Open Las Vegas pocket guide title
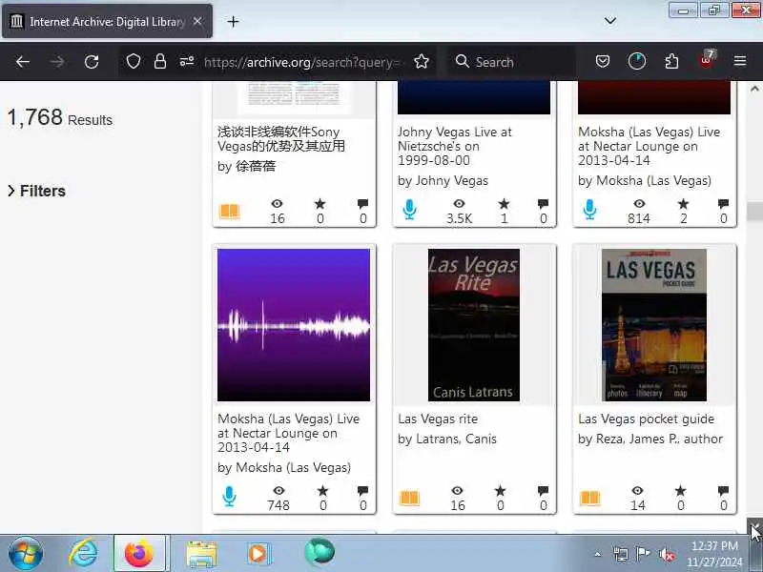The height and width of the screenshot is (572, 763). 646,419
